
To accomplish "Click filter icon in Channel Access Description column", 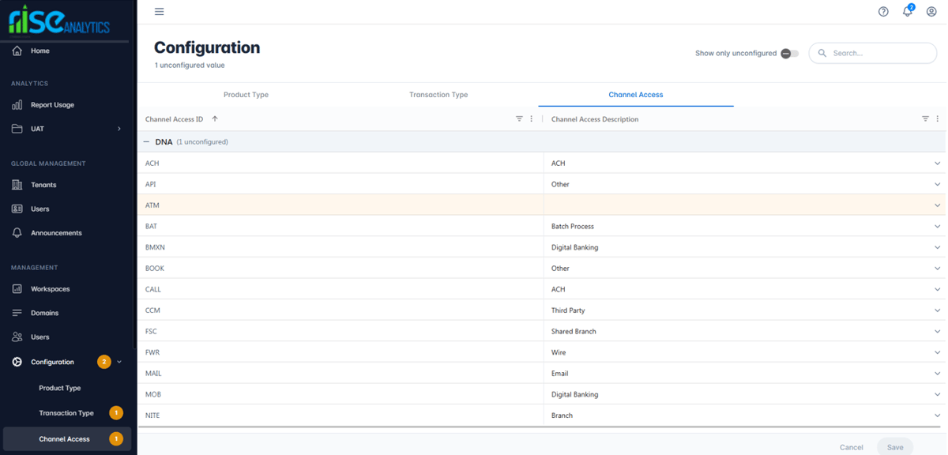I will (x=925, y=119).
